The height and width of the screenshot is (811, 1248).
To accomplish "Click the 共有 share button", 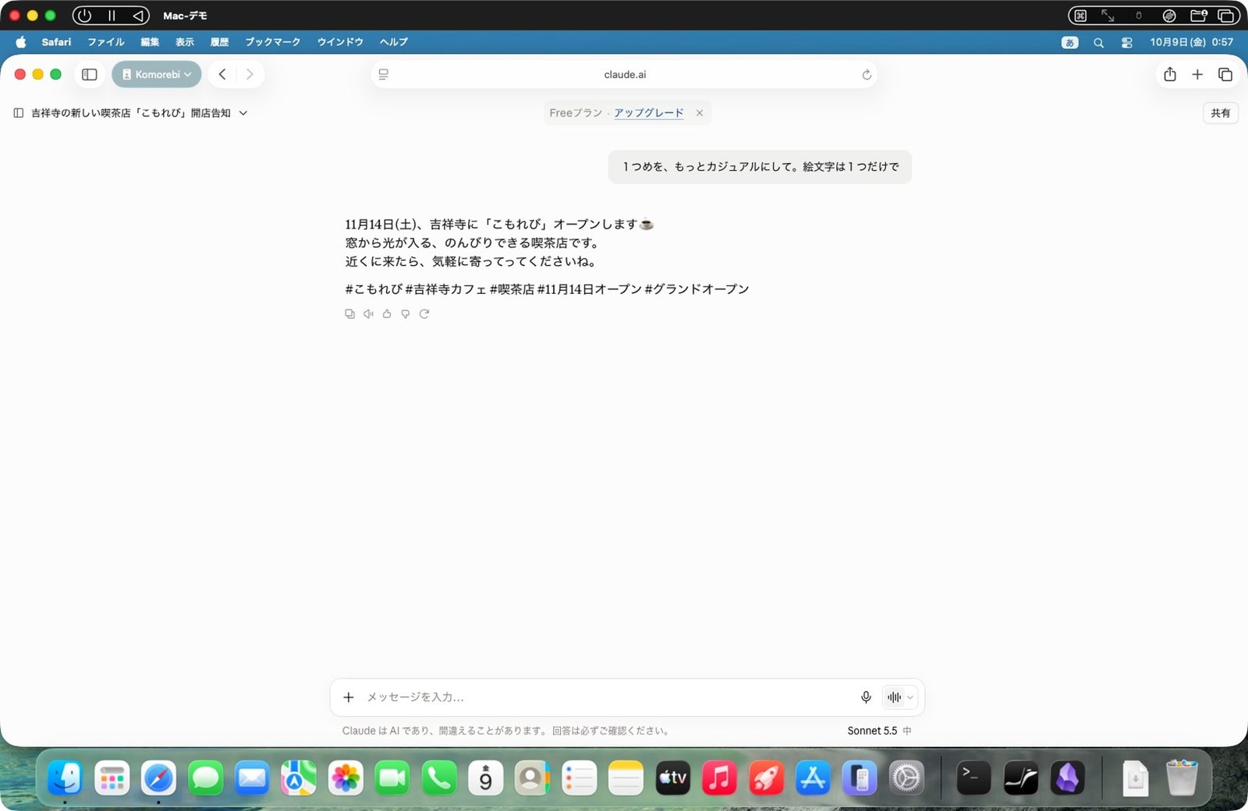I will coord(1220,113).
